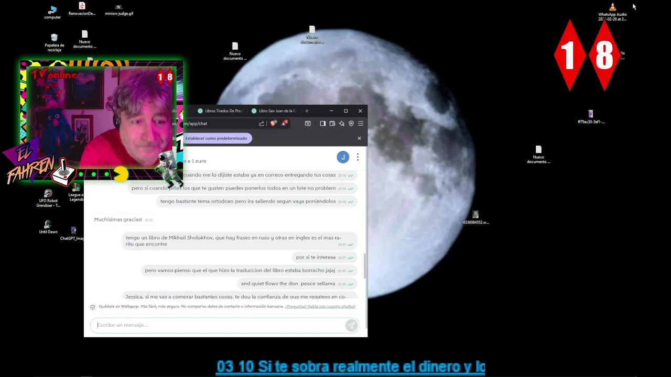The height and width of the screenshot is (377, 671).
Task: Open Brave Shields lion icon
Action: pyautogui.click(x=273, y=124)
